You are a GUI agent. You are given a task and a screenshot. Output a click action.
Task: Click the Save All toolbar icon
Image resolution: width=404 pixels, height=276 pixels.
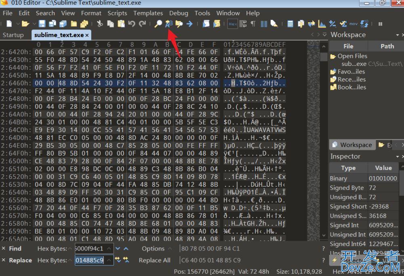point(63,24)
